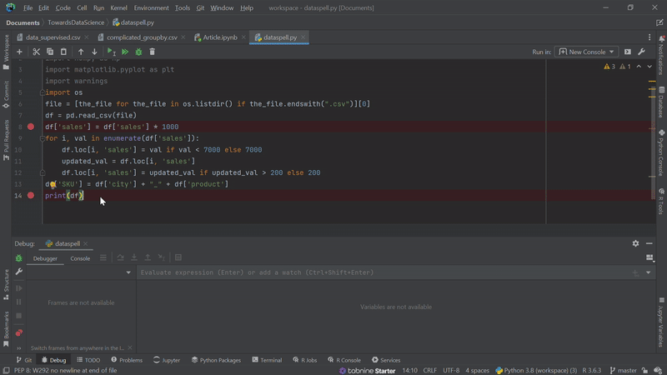Click the green Debug bug toolbar icon
Image resolution: width=667 pixels, height=375 pixels.
tap(139, 52)
